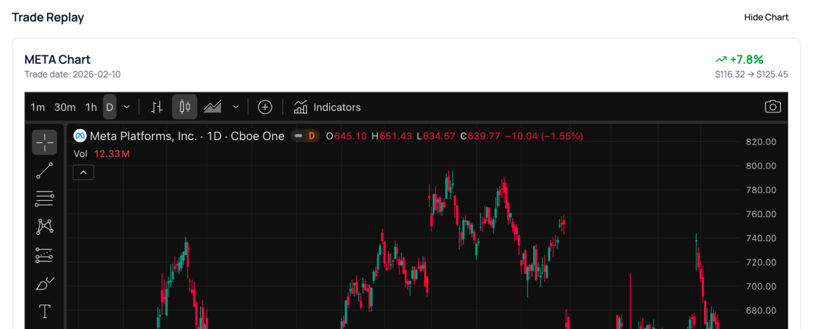Viewport: 817px width, 329px height.
Task: Select the 1m timeframe
Action: pos(38,107)
